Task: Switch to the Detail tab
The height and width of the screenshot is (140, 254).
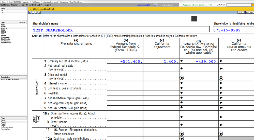Action: pyautogui.click(x=10, y=2)
